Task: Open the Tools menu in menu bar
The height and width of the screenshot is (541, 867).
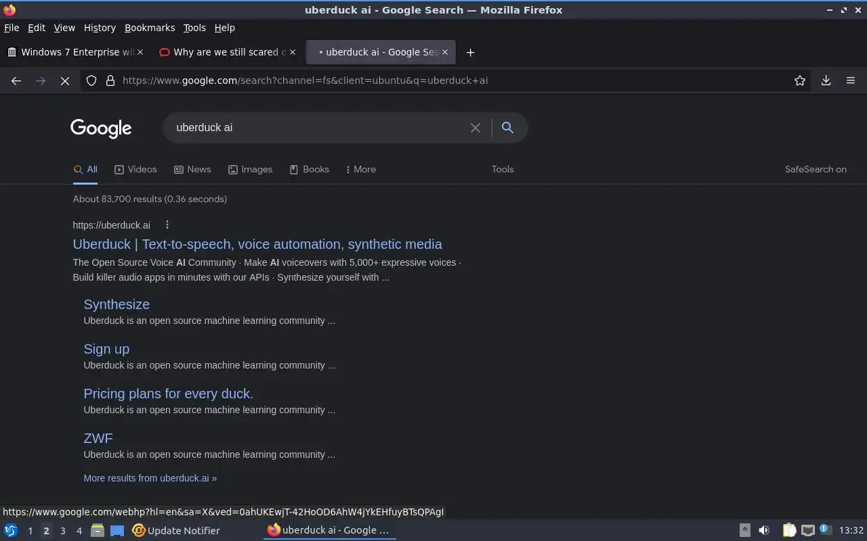Action: 194,28
